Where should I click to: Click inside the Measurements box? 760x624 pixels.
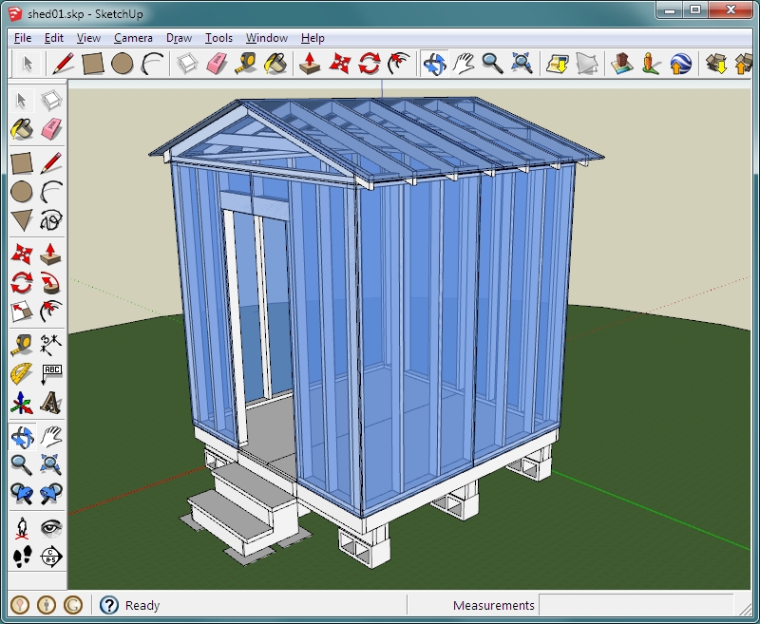tap(636, 605)
